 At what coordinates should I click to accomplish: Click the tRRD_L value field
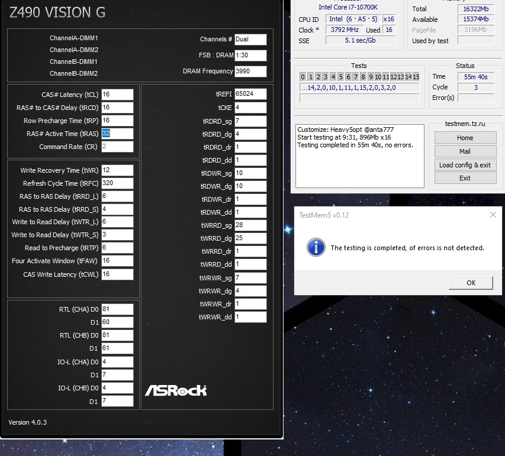point(117,196)
